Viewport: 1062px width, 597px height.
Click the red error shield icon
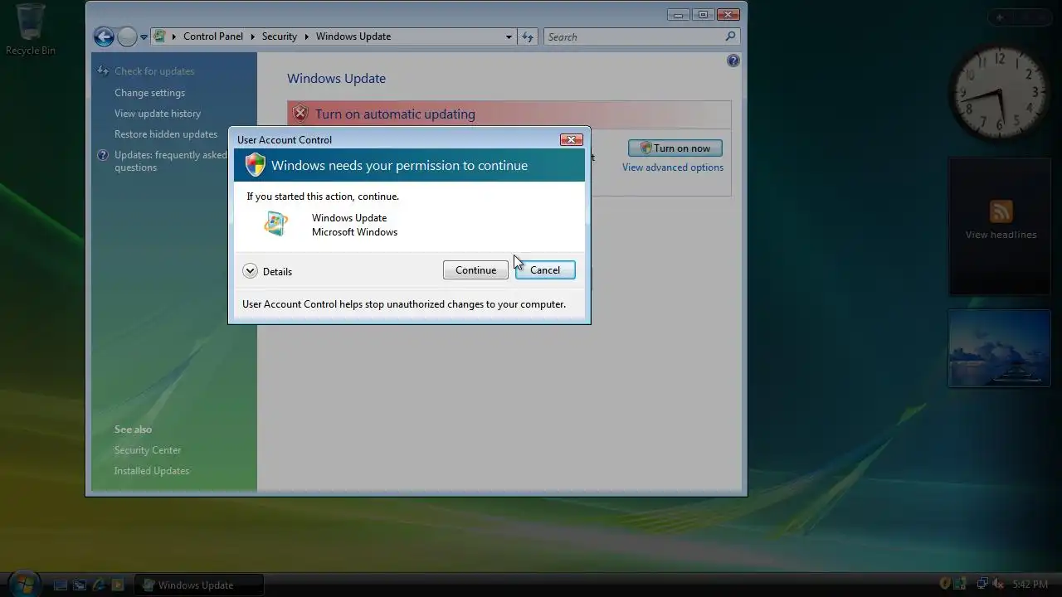coord(300,114)
